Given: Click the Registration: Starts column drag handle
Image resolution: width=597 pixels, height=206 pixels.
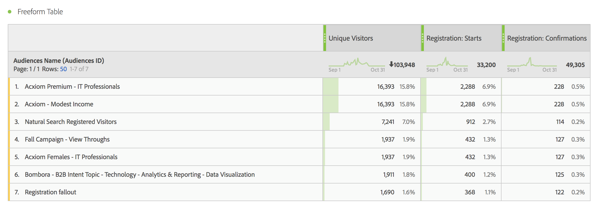Looking at the screenshot, I should 423,38.
